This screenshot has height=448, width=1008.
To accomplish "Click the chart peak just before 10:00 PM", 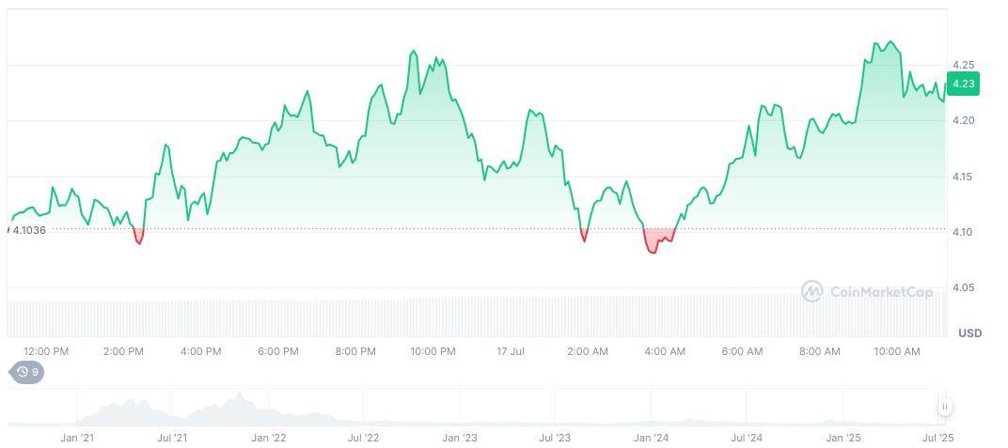I will (x=414, y=54).
